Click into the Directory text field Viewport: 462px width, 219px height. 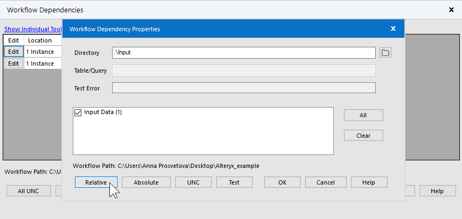(x=244, y=52)
